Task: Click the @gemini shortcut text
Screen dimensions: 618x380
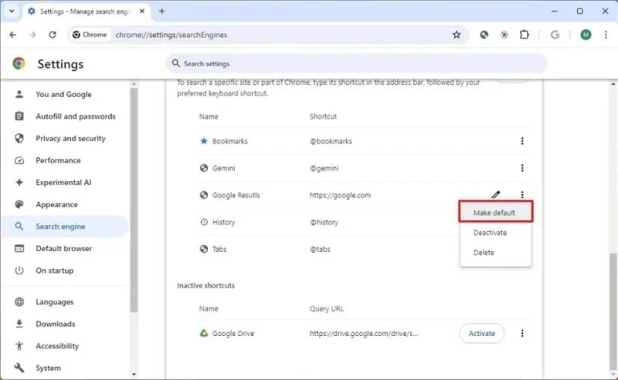Action: (324, 168)
